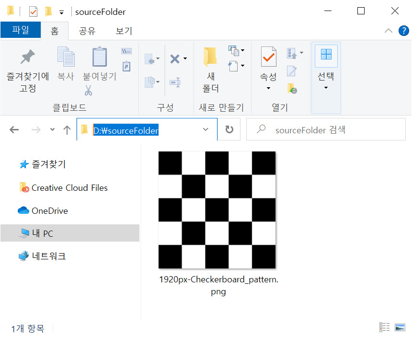Go forward with the right arrow
412x337 pixels.
click(36, 129)
